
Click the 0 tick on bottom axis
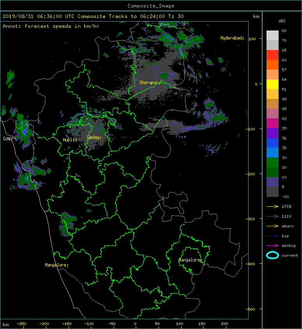pos(135,324)
